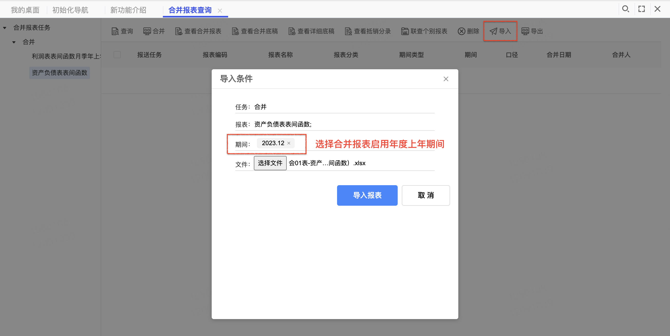Open 查看合并底稿 from toolbar

pyautogui.click(x=255, y=31)
